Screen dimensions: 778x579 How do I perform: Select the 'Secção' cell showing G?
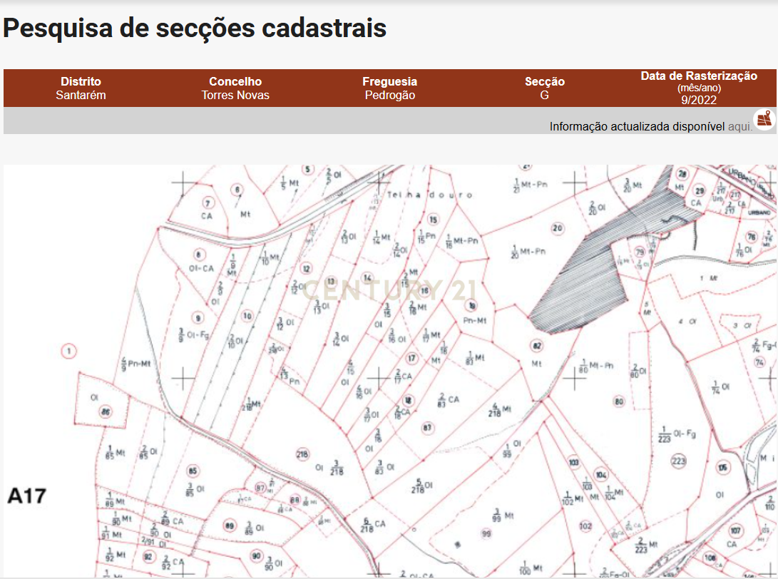coord(545,88)
